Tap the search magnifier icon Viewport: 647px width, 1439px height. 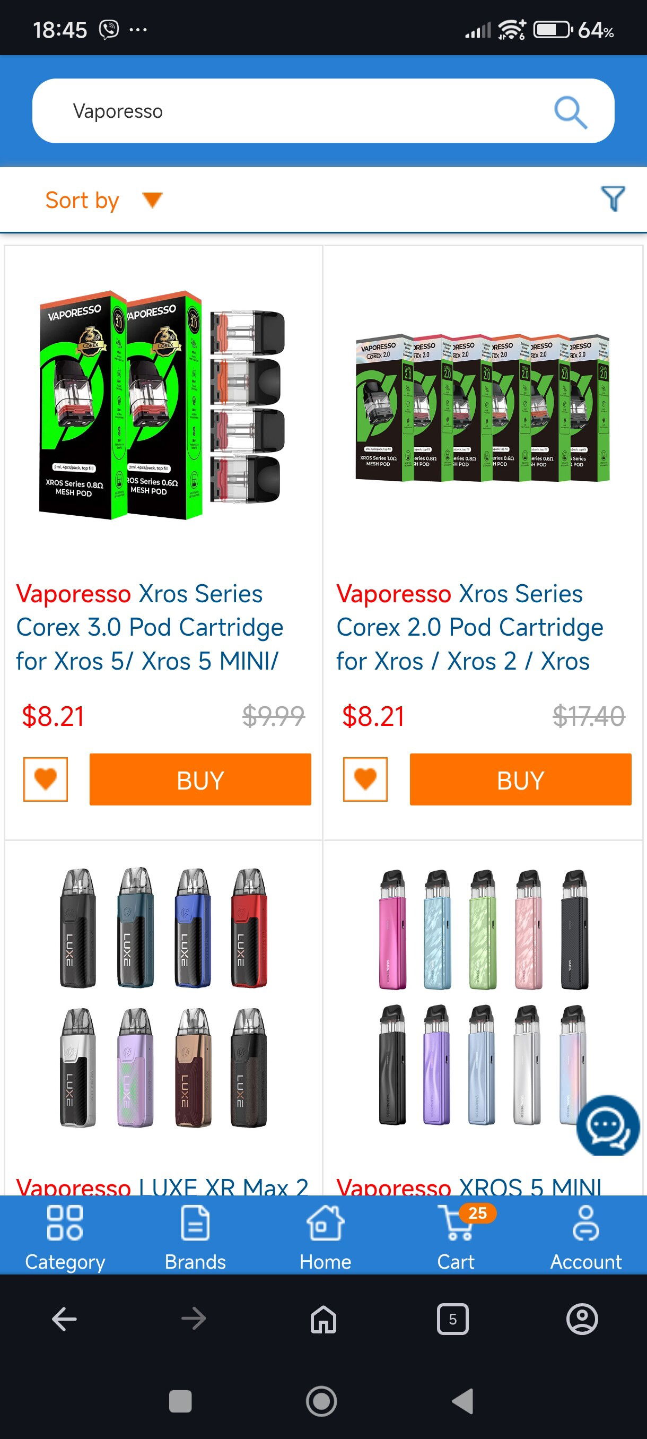click(570, 112)
